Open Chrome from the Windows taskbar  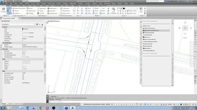pyautogui.click(x=41, y=108)
